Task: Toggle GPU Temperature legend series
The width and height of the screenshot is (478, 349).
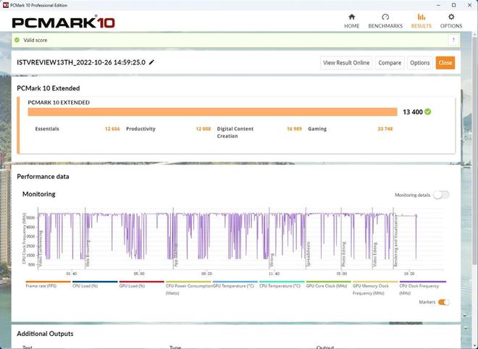Action: [235, 285]
